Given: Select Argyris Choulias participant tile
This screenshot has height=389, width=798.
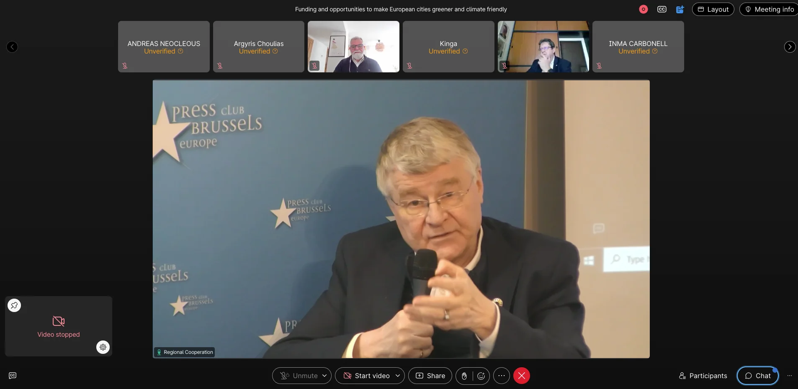Looking at the screenshot, I should tap(259, 47).
